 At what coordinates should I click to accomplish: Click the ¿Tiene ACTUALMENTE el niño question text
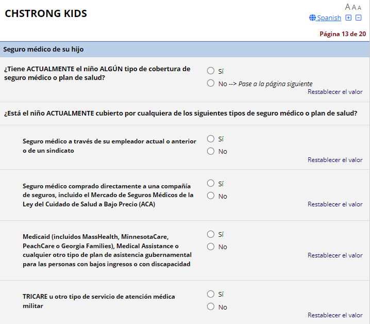[x=97, y=73]
